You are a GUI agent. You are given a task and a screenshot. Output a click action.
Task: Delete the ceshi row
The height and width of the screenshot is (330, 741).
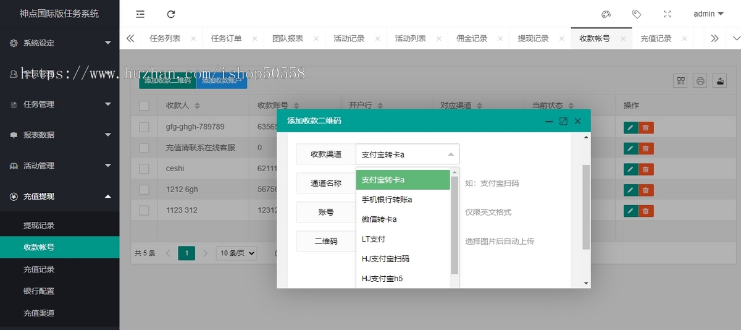[x=646, y=169]
